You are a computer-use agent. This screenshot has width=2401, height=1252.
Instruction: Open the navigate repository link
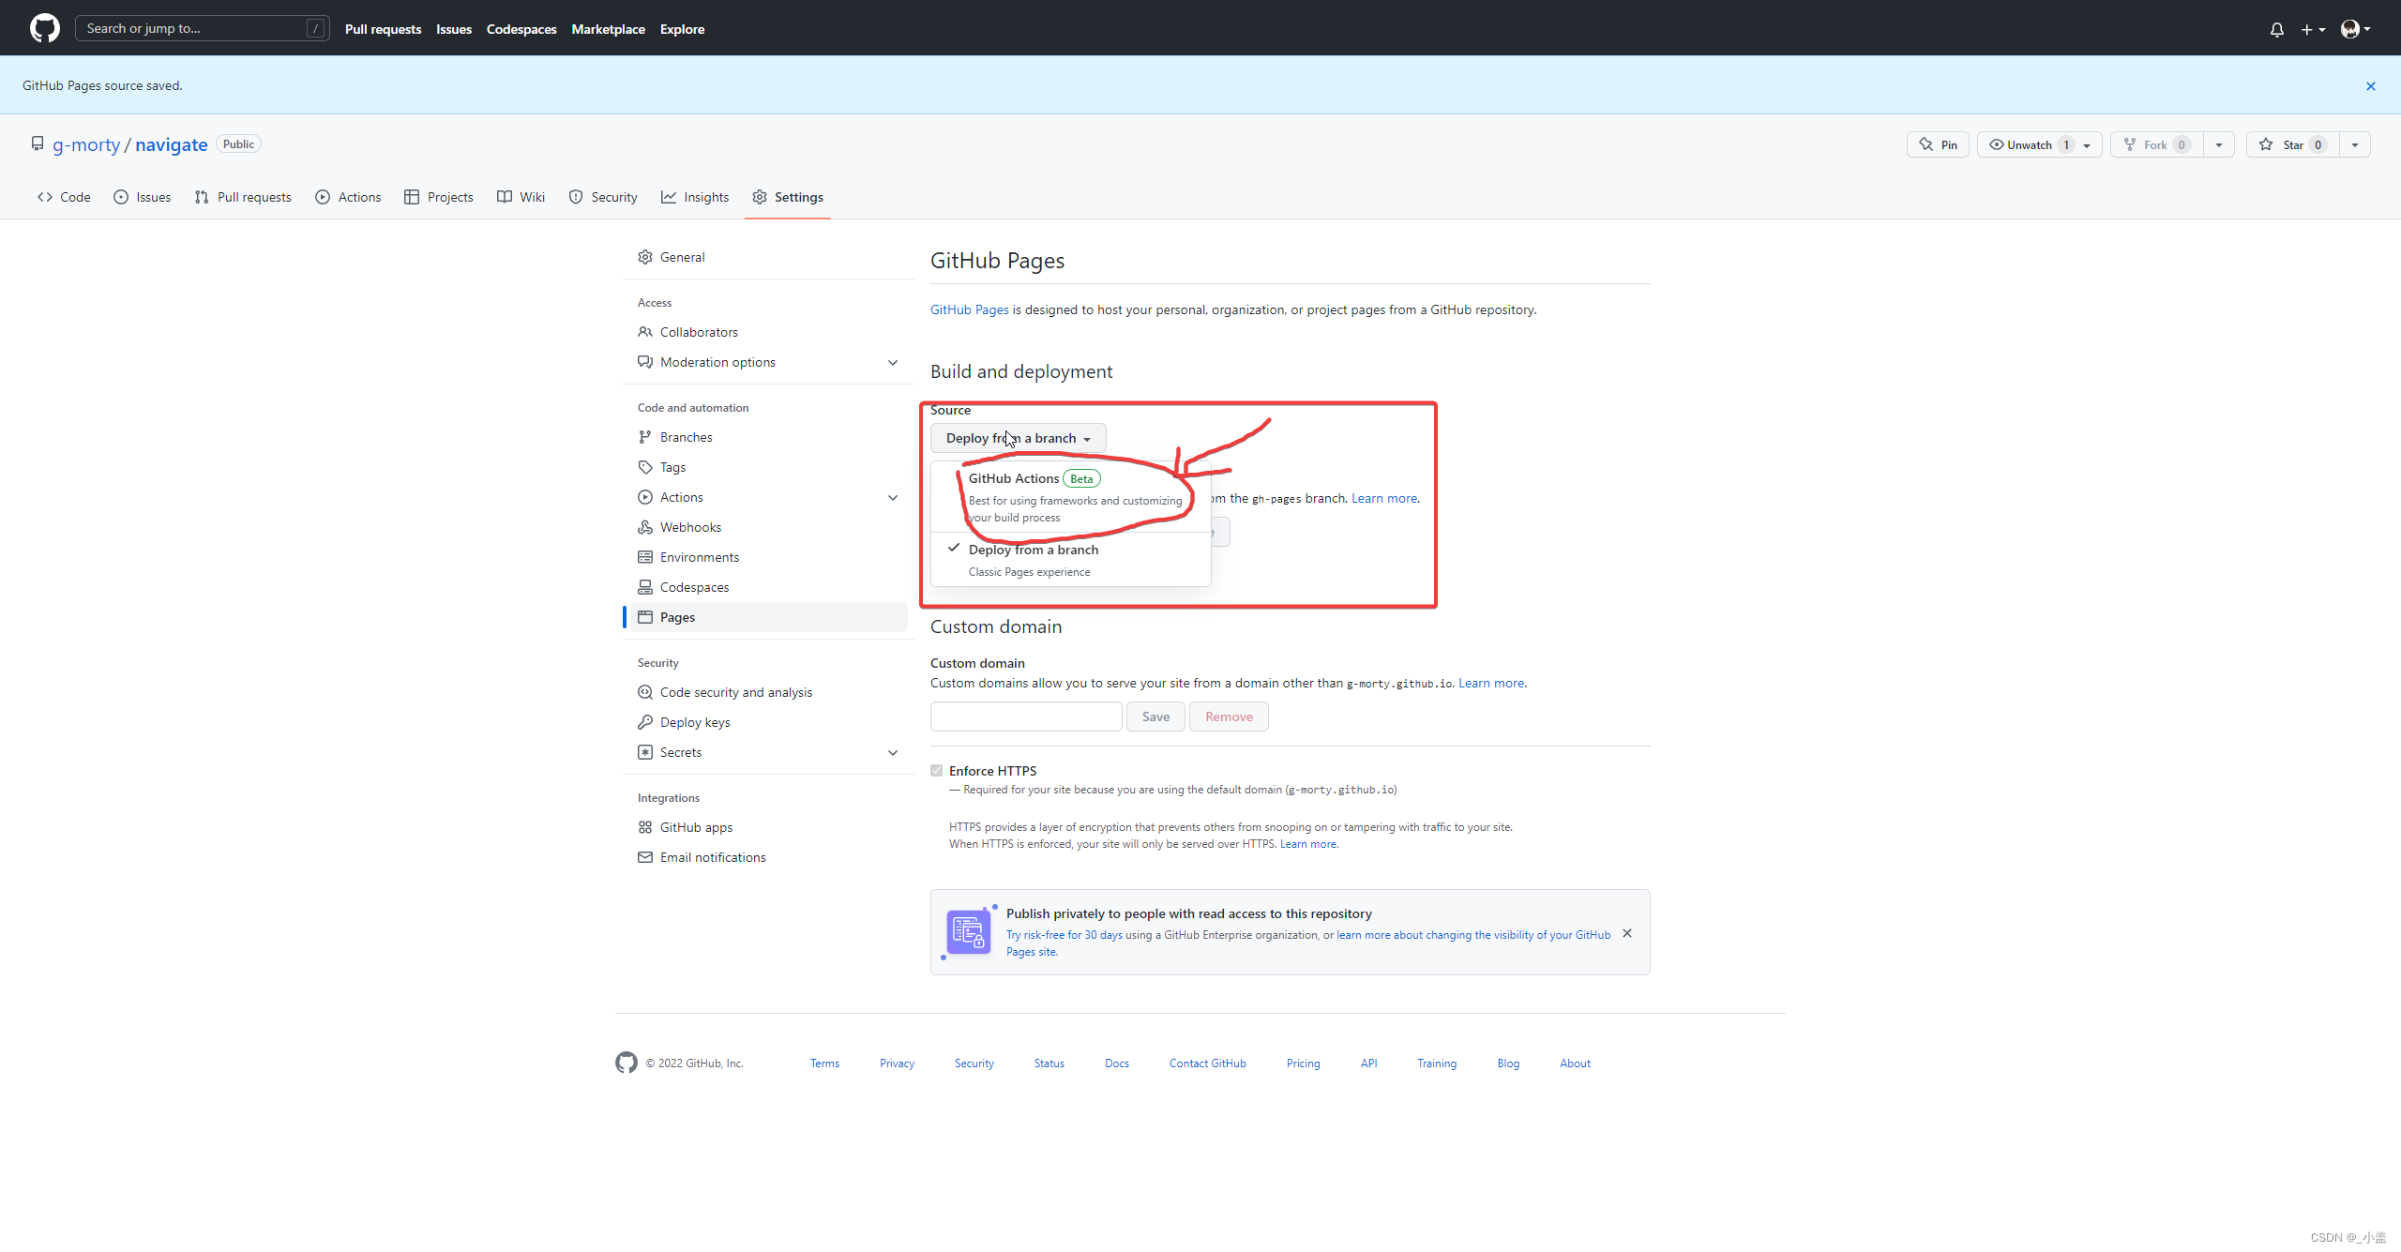(171, 144)
